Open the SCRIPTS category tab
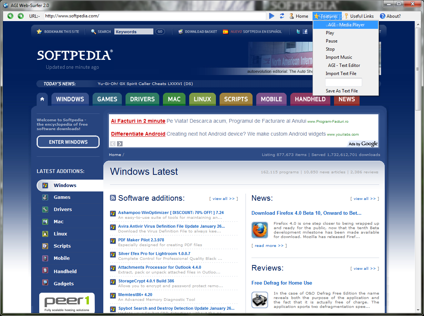 [236, 99]
